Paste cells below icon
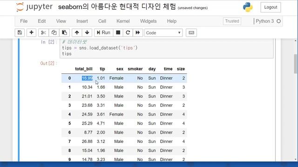This screenshot has height=167, width=298. pos(64,32)
